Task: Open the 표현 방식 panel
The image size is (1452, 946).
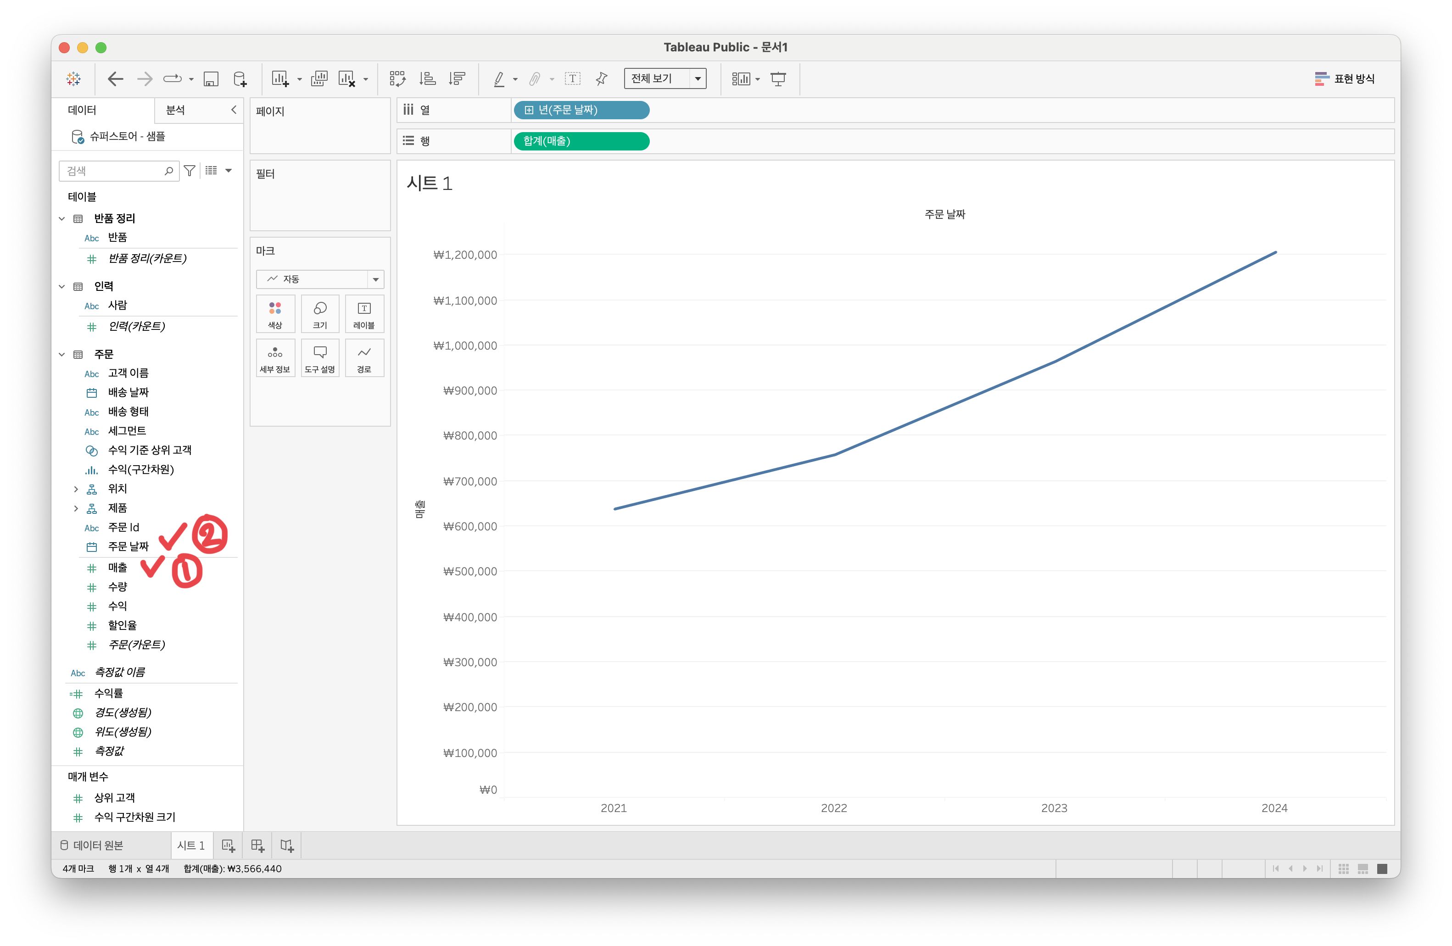Action: (1345, 79)
